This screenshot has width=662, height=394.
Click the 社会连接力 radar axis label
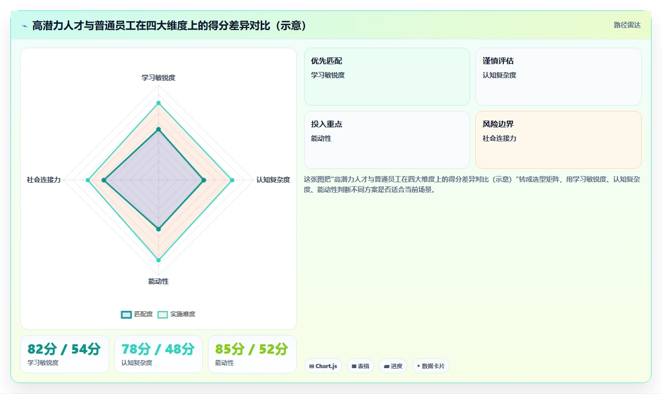pyautogui.click(x=43, y=180)
